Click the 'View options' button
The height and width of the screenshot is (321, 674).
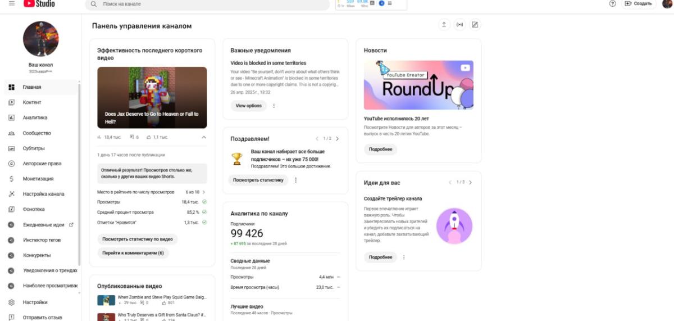click(x=248, y=106)
